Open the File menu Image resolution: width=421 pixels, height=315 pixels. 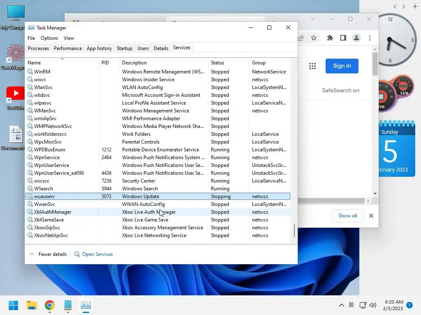pos(31,38)
